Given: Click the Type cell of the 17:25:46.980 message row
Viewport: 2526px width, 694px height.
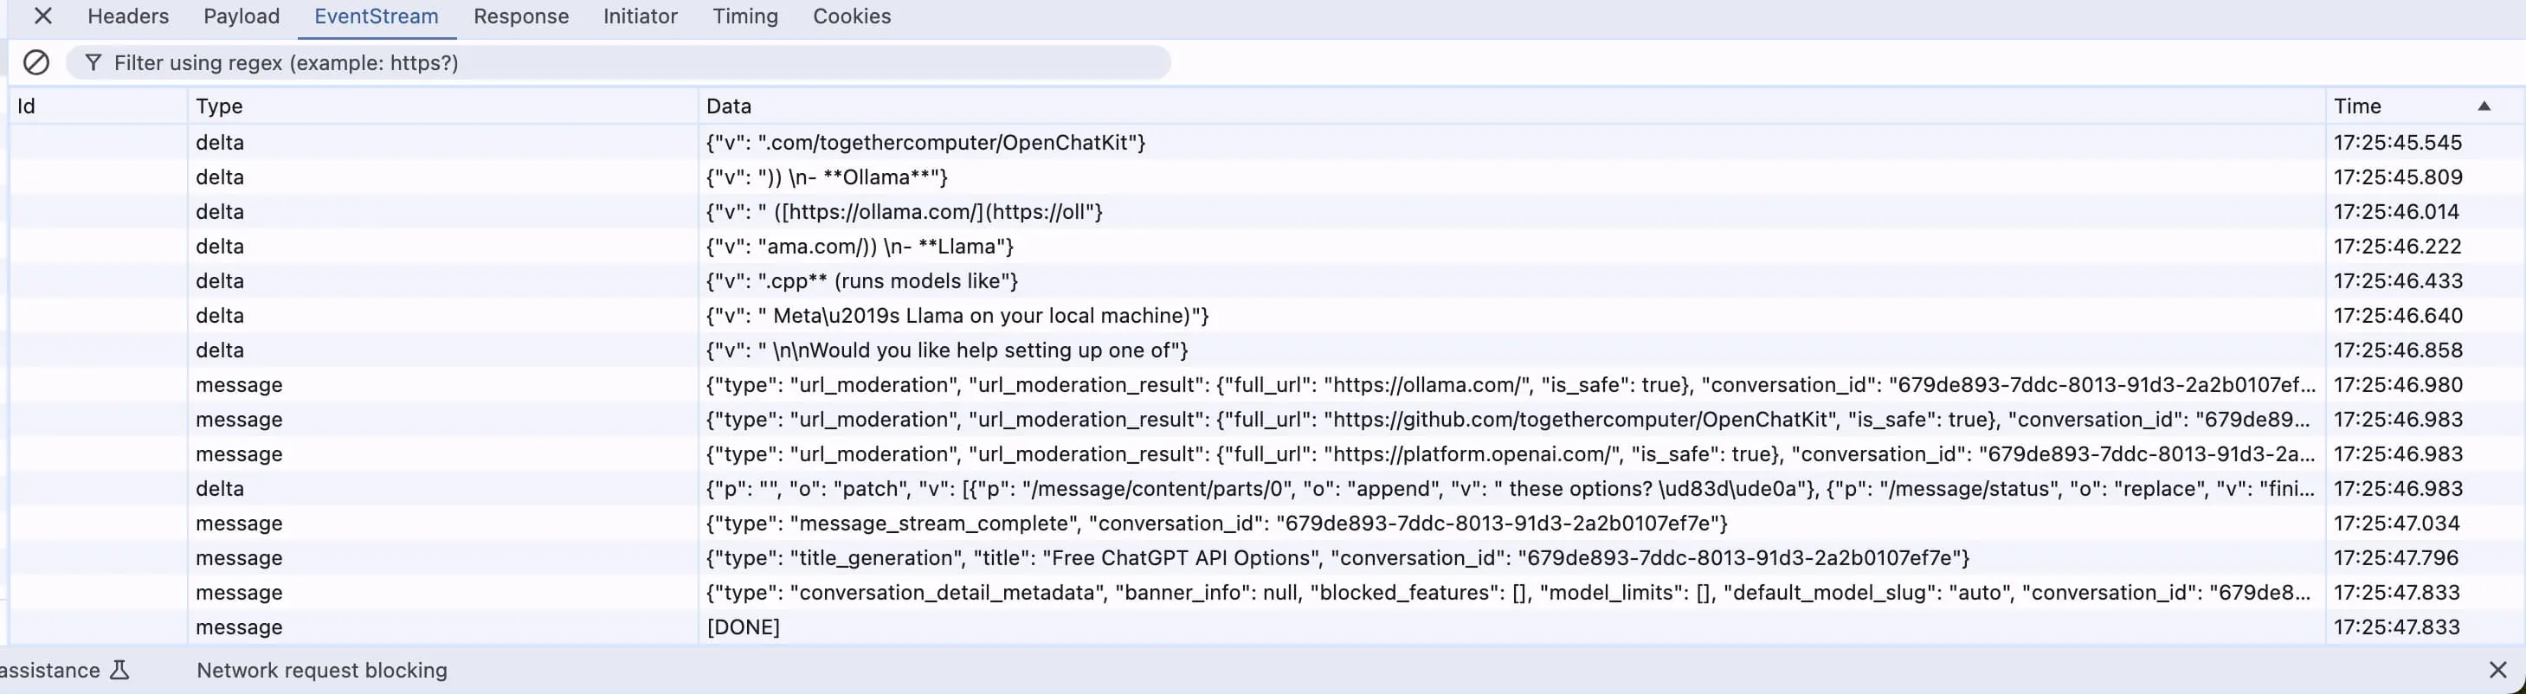Looking at the screenshot, I should 442,384.
